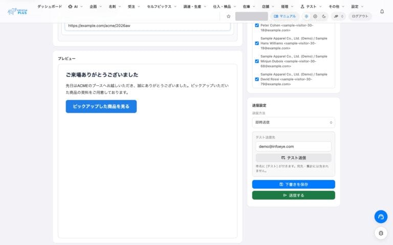Viewport: 393px width, 245px height.
Task: Click the URL field with example.com/acme/2026aw
Action: [x=147, y=26]
